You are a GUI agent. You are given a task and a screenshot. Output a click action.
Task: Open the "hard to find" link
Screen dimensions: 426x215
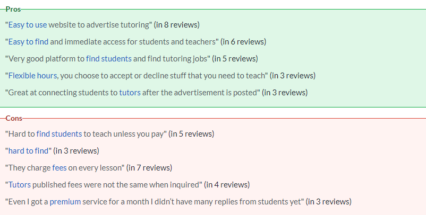click(x=28, y=151)
